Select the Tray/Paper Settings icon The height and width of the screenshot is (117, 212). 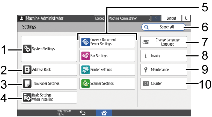coord(27,83)
